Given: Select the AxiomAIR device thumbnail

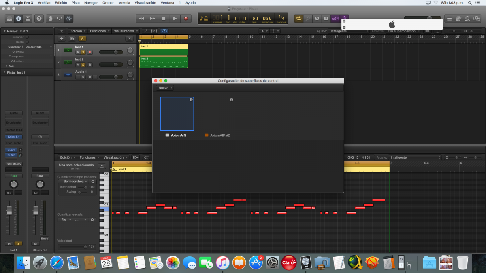Looking at the screenshot, I should click(x=177, y=114).
